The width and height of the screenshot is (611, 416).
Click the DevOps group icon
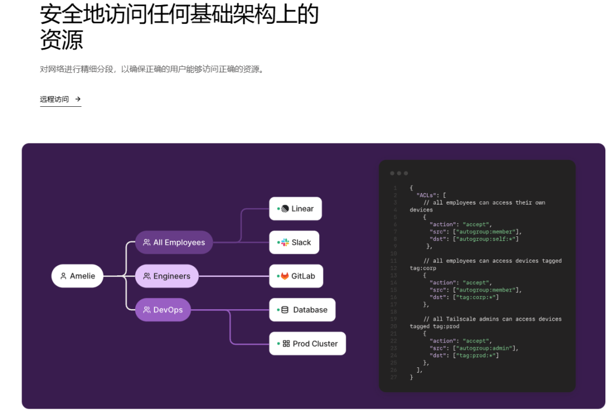147,310
